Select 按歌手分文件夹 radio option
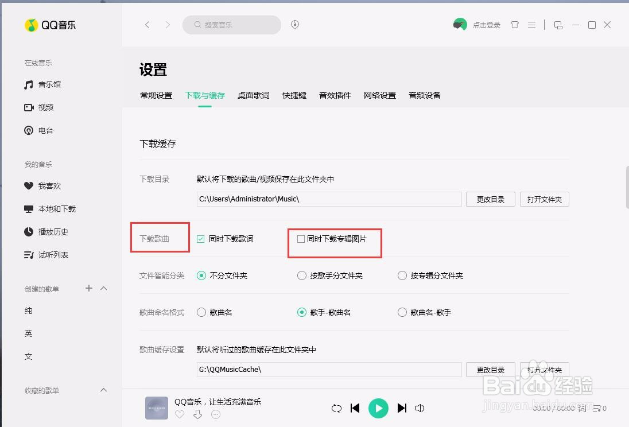The image size is (629, 427). coord(301,275)
